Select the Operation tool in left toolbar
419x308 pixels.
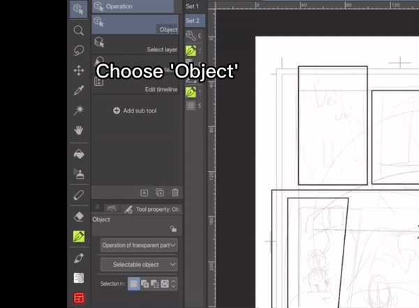pos(78,9)
